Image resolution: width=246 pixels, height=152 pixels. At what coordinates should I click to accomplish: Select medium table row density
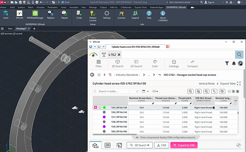tap(234, 91)
